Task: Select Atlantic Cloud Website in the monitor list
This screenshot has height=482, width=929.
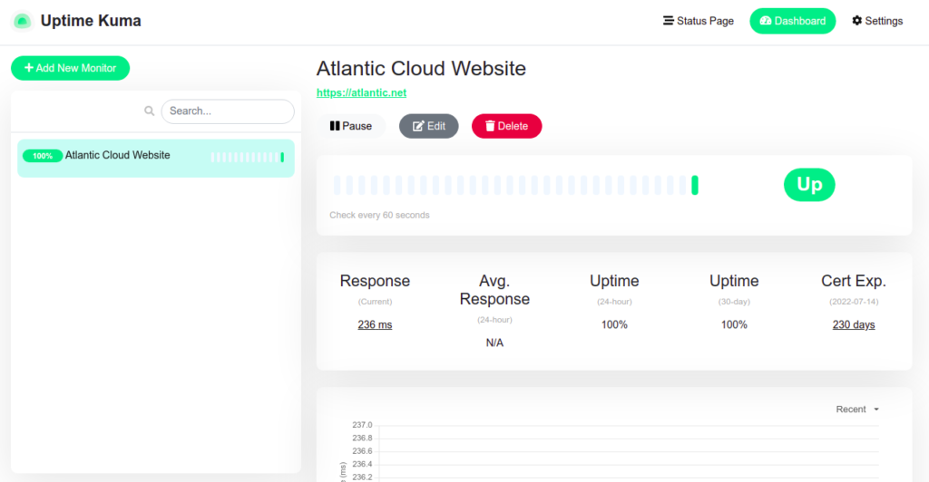Action: point(156,158)
